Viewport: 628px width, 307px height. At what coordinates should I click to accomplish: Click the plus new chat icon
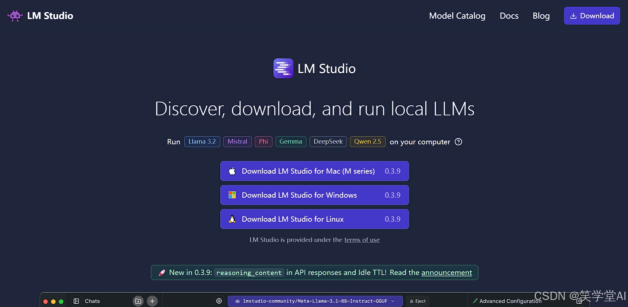pyautogui.click(x=152, y=301)
